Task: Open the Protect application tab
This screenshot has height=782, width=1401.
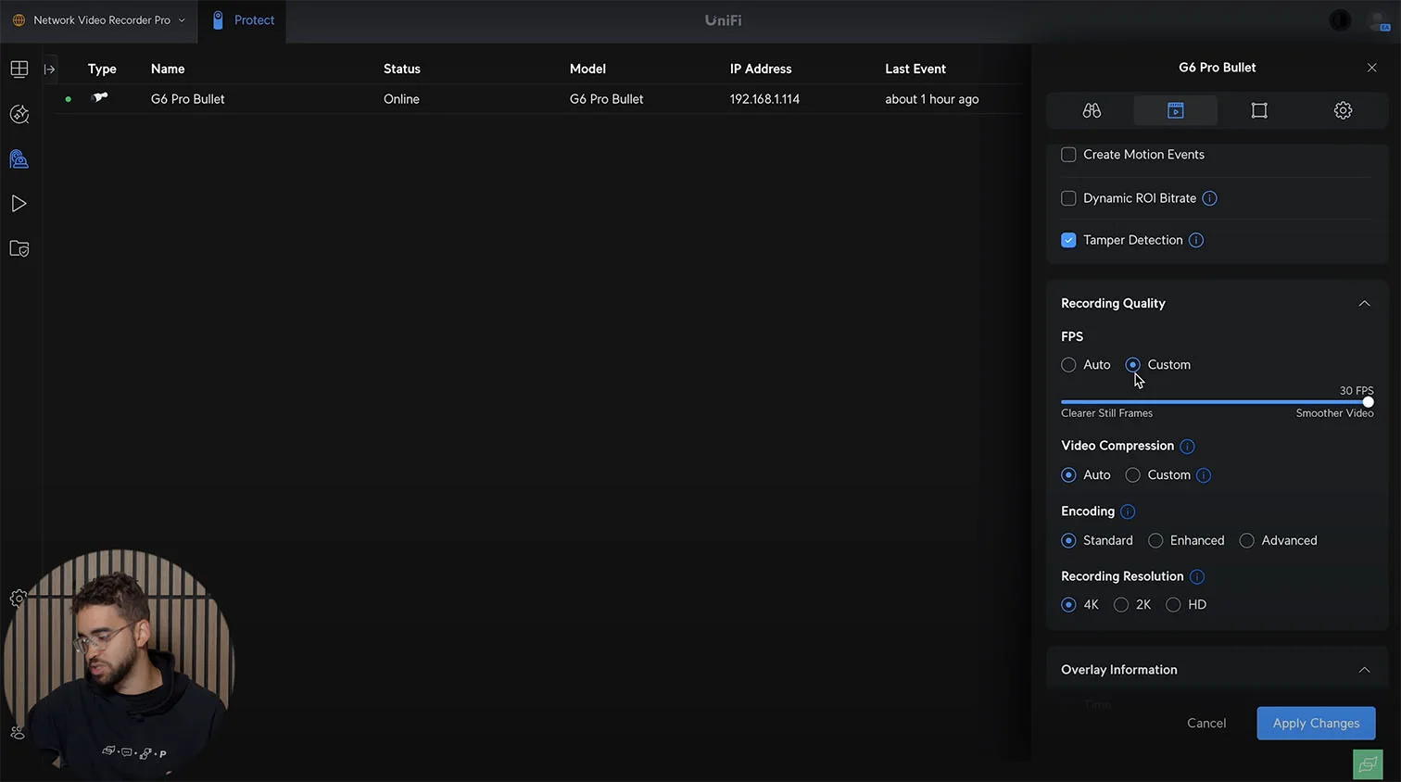Action: (243, 20)
